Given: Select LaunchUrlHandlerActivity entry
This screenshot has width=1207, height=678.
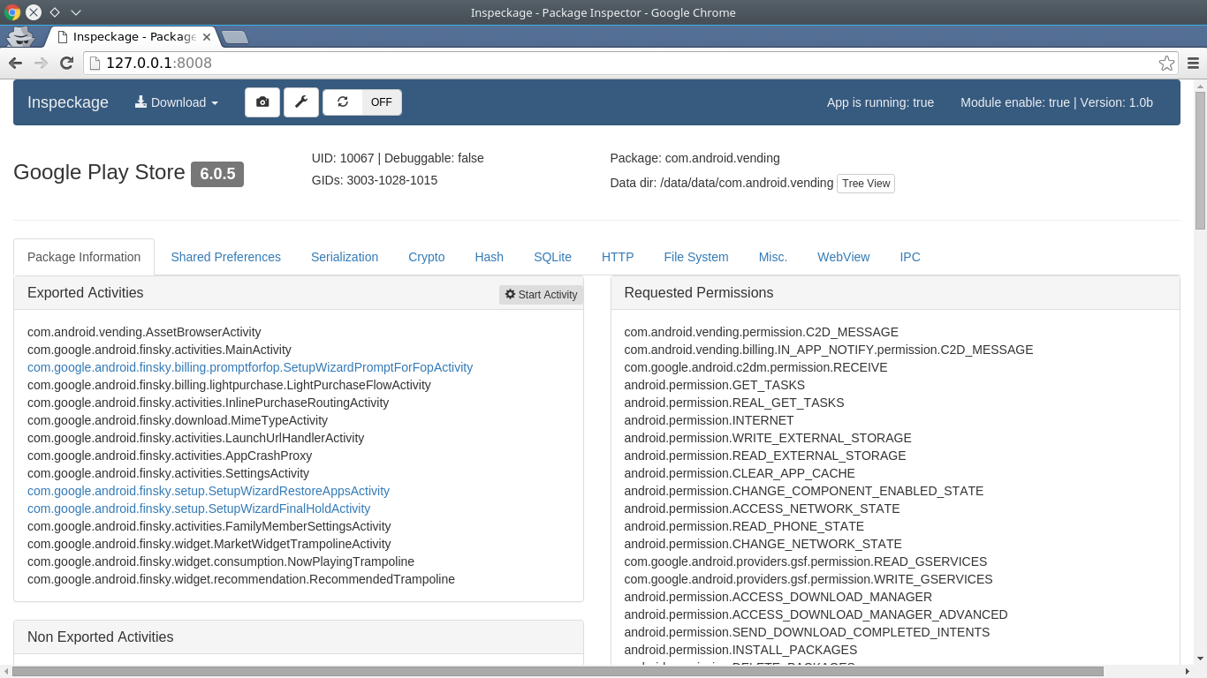Looking at the screenshot, I should 195,438.
